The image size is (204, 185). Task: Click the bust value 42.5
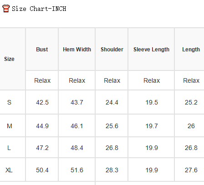[42, 102]
